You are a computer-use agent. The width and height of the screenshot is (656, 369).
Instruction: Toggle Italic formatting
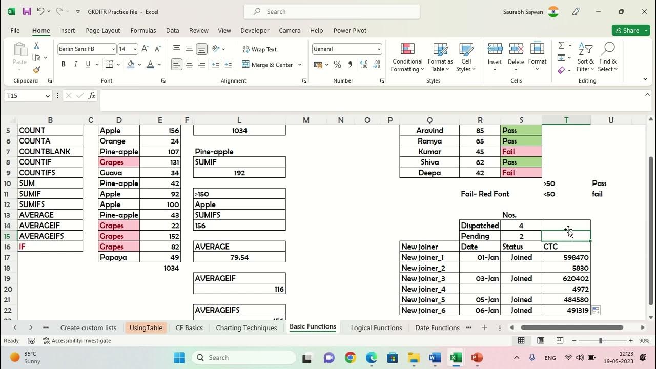click(x=76, y=65)
